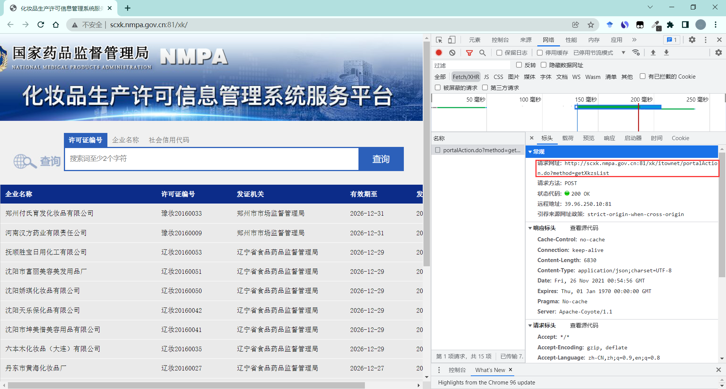
Task: Click the page horizontal scrollbar
Action: [186, 386]
